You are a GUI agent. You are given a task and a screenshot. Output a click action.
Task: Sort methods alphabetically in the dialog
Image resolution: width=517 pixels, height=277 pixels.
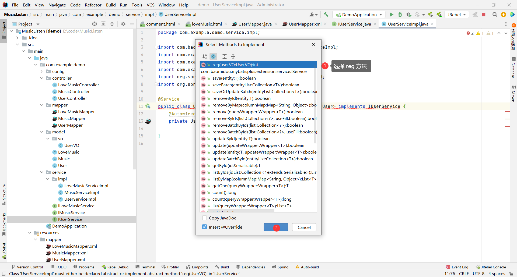pyautogui.click(x=205, y=56)
